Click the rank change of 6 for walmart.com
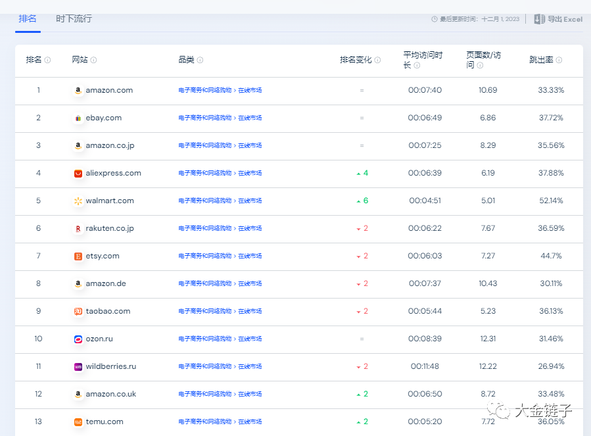Screen dimensions: 591x436 coord(363,201)
